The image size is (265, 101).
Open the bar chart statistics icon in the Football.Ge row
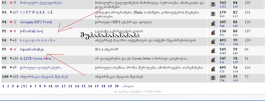[213, 32]
